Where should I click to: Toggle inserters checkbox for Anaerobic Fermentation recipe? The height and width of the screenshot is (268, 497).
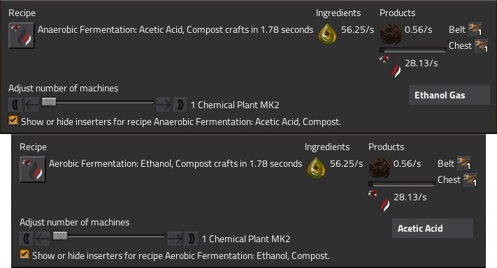(x=13, y=120)
